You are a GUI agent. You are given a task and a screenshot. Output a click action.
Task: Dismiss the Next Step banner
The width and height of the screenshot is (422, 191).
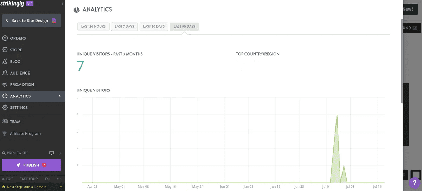pyautogui.click(x=61, y=187)
